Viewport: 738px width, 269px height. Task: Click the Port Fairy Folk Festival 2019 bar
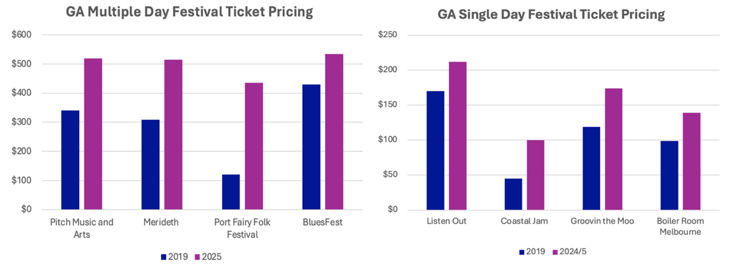tap(231, 192)
